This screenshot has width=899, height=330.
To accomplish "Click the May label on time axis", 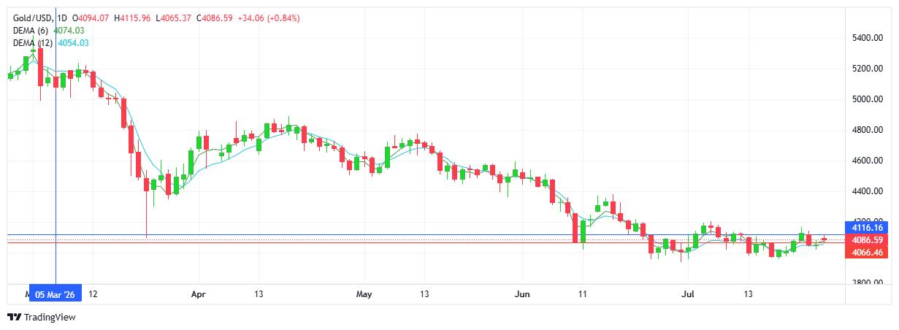I will 364,294.
